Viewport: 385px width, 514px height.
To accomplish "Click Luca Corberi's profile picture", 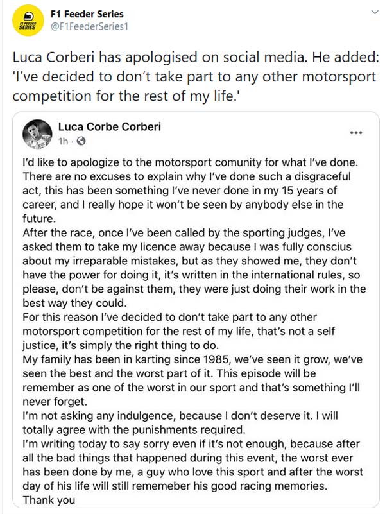I will coord(37,133).
